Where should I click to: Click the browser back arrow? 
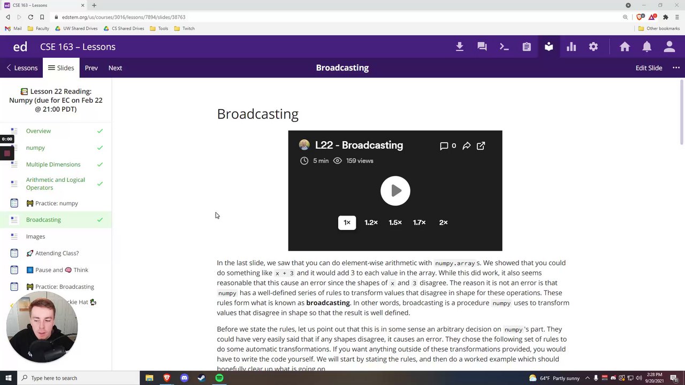7,17
